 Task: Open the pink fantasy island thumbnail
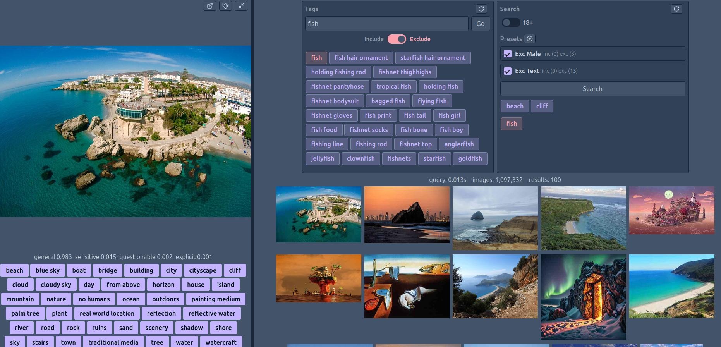point(672,210)
